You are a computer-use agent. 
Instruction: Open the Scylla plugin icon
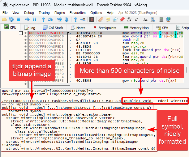(92, 19)
